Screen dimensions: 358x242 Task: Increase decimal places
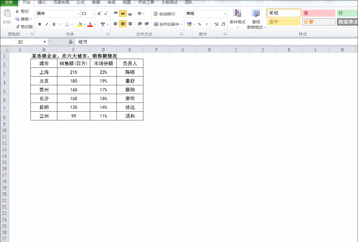[216, 24]
